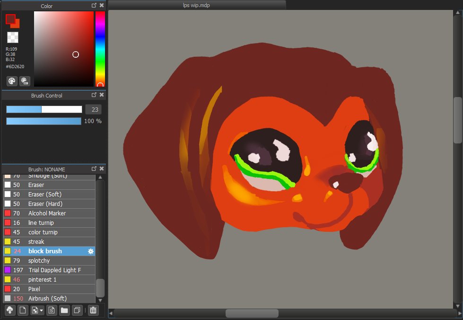This screenshot has width=463, height=320.
Task: Click the add brush folder icon
Action: pyautogui.click(x=64, y=310)
